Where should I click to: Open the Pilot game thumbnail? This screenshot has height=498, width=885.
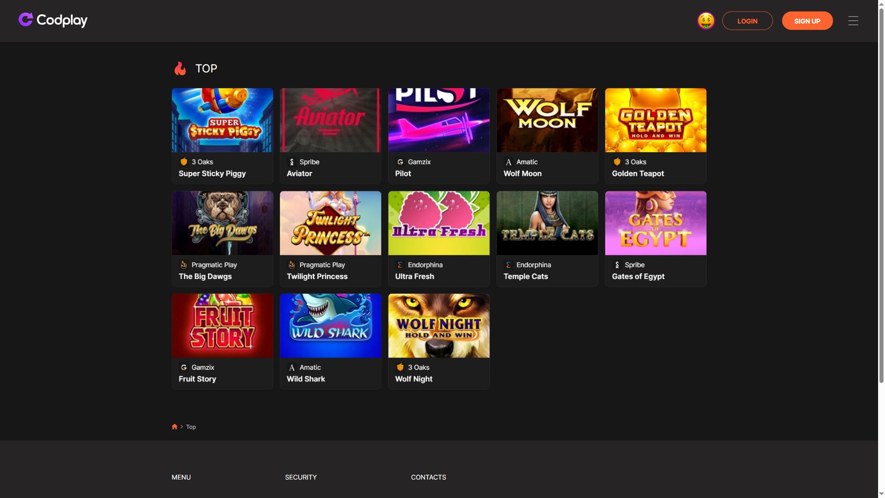click(439, 120)
